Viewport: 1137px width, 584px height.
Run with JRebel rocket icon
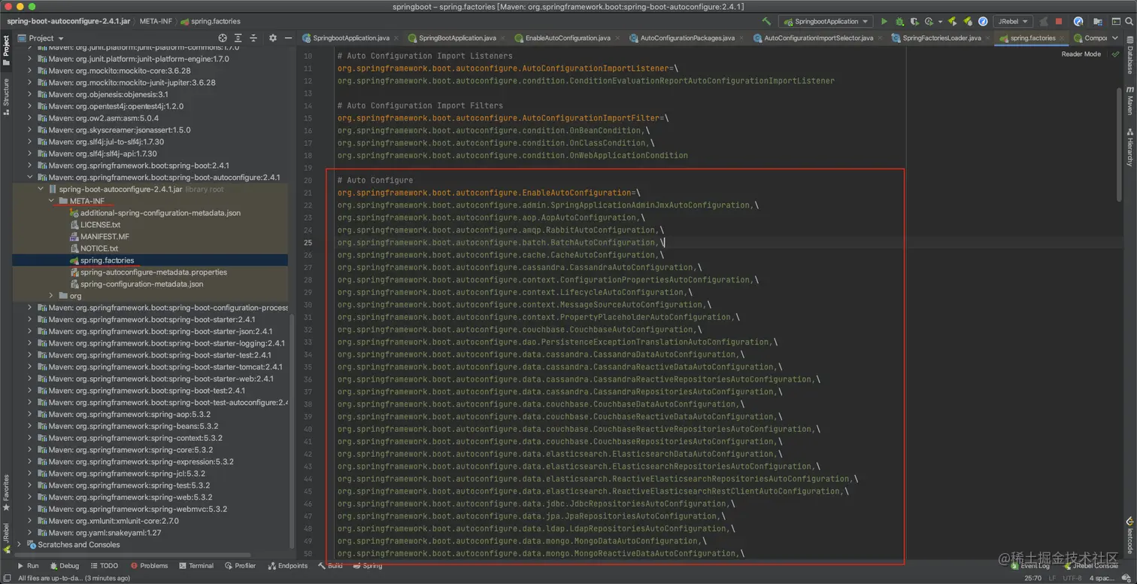[x=953, y=22]
